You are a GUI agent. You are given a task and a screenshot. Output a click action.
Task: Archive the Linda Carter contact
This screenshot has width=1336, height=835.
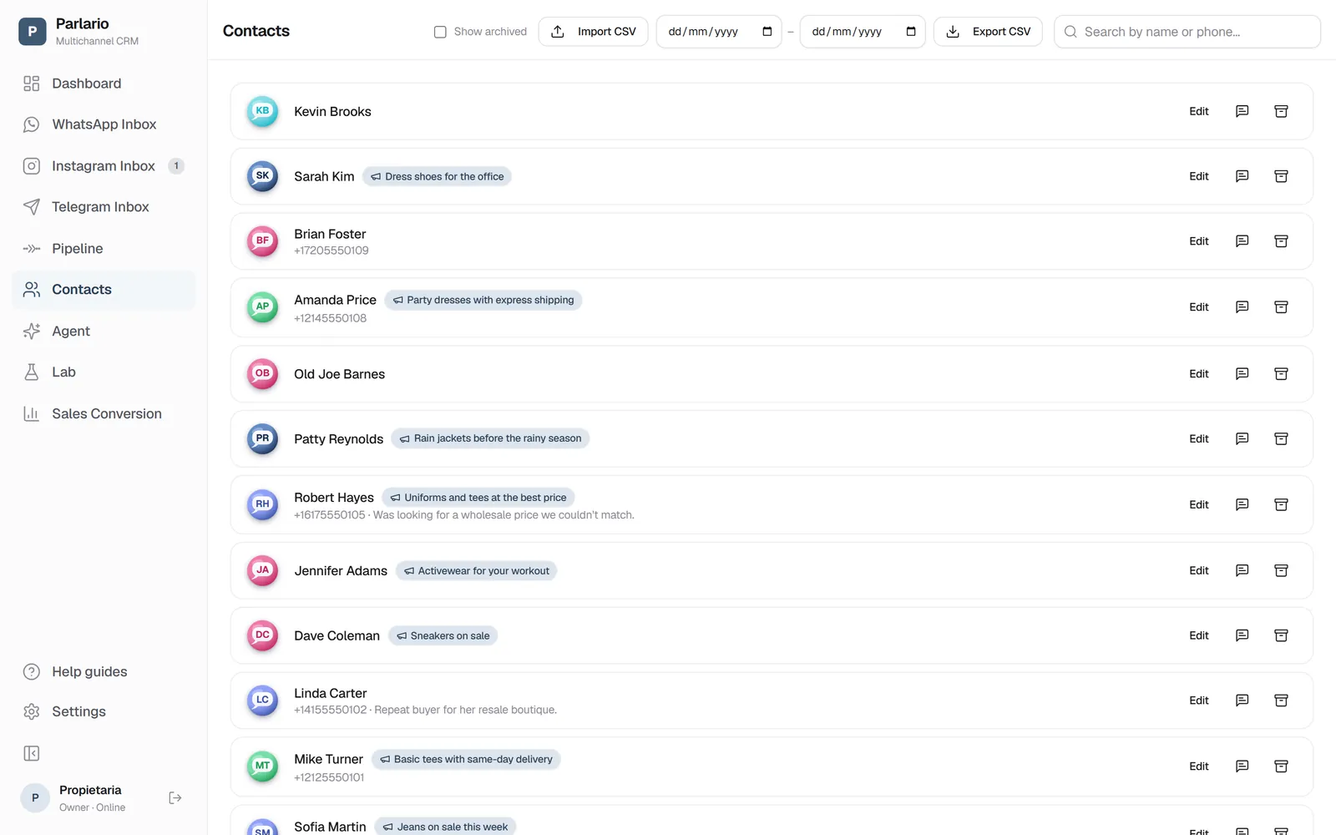[x=1281, y=701]
